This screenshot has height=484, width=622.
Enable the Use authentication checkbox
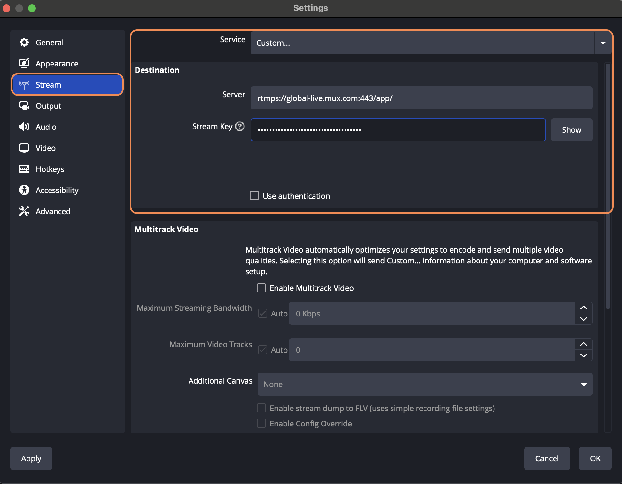tap(254, 196)
